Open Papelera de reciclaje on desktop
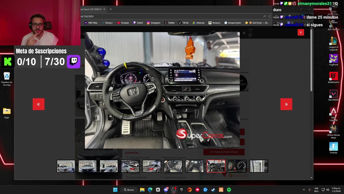This screenshot has height=194, width=344. [7, 79]
